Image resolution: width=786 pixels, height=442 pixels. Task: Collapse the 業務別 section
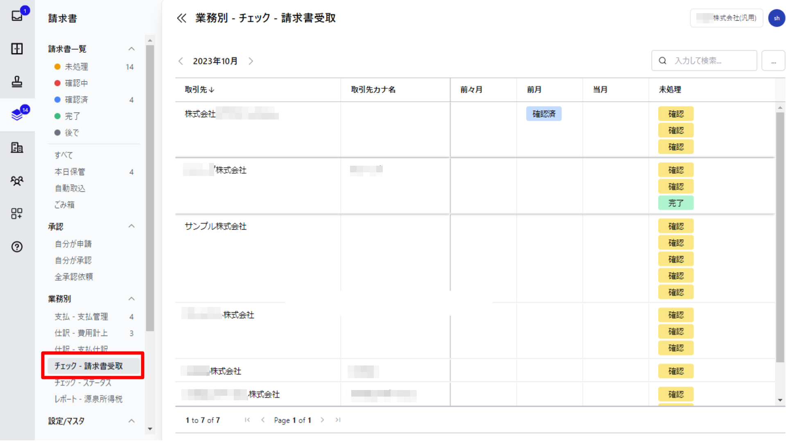pos(131,299)
